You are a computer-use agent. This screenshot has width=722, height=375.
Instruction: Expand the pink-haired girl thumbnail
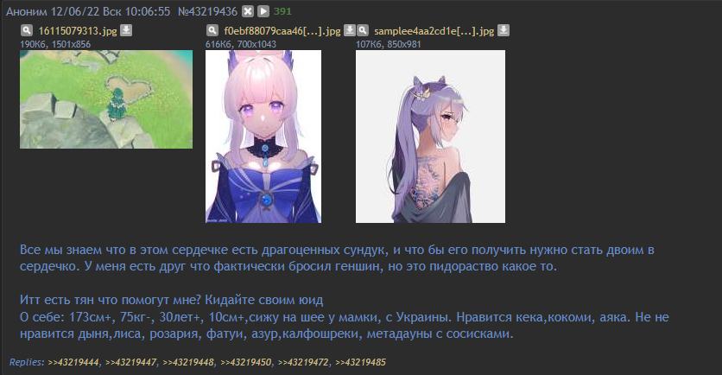coord(263,137)
